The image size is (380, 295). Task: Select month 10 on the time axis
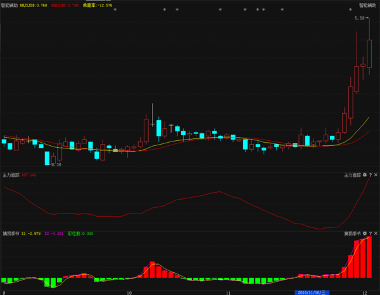click(129, 292)
